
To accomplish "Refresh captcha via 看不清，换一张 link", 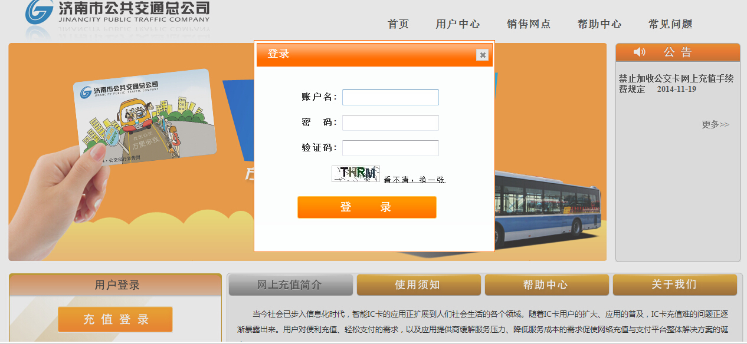I will point(414,180).
